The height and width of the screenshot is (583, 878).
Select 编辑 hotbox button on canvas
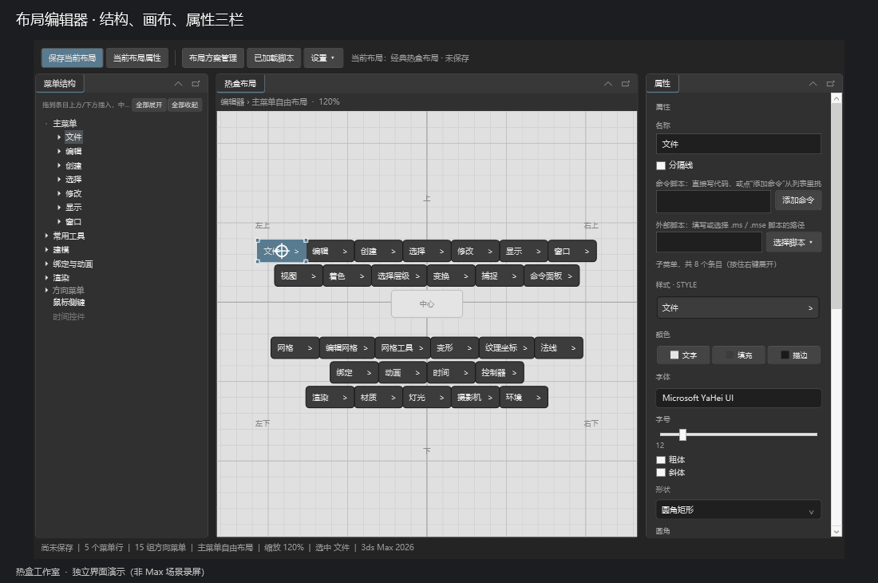330,251
